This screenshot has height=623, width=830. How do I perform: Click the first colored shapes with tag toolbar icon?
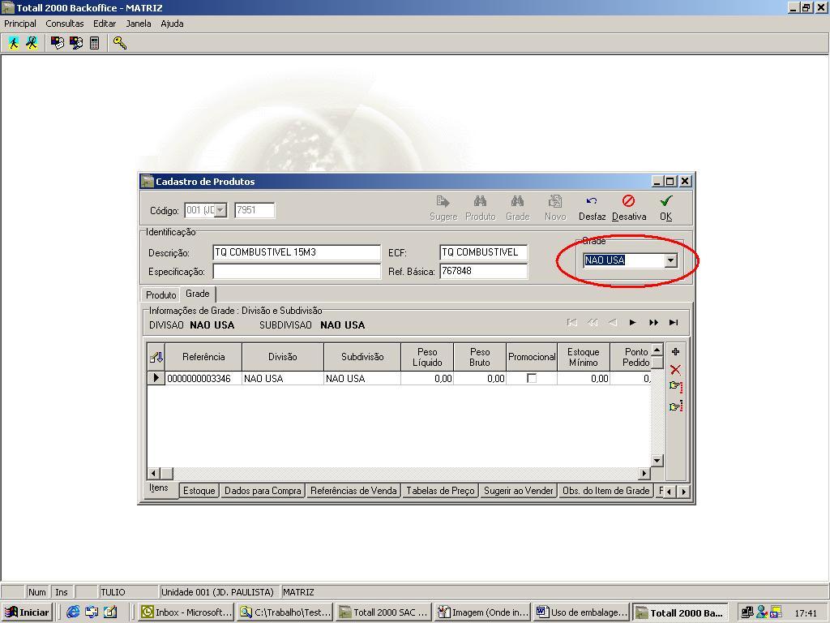[58, 43]
